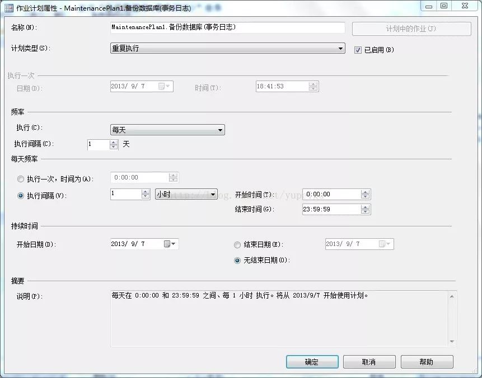482x378 pixels.
Task: Increase the 执行间隔 days spinner value
Action: 114,142
